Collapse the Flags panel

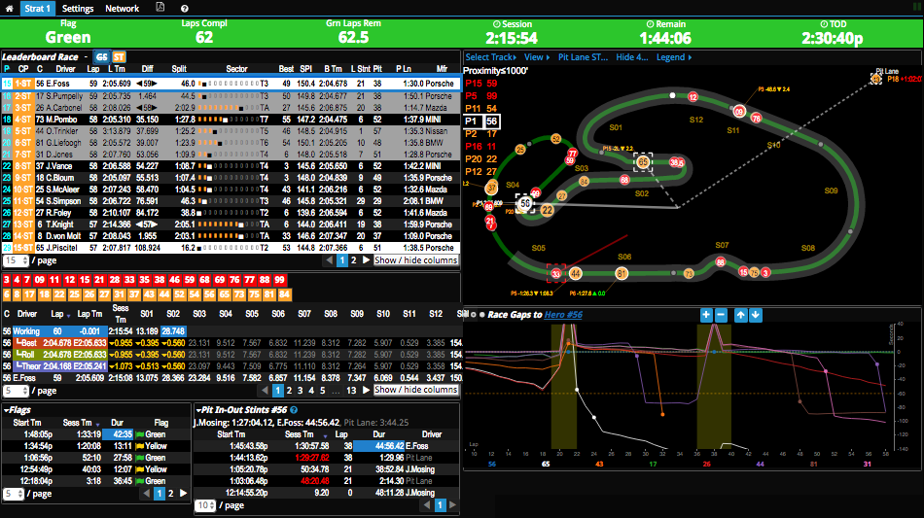5,410
